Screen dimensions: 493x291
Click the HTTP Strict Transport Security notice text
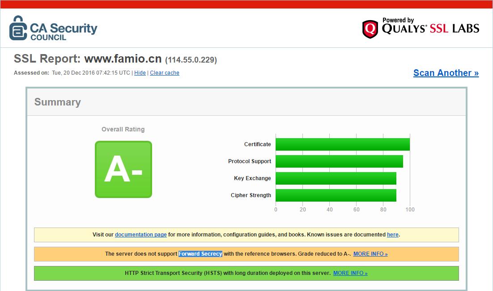pyautogui.click(x=228, y=273)
